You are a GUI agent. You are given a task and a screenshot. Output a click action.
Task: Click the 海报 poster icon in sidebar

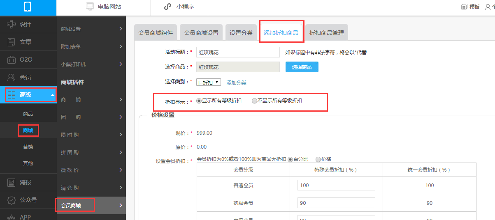(12, 182)
